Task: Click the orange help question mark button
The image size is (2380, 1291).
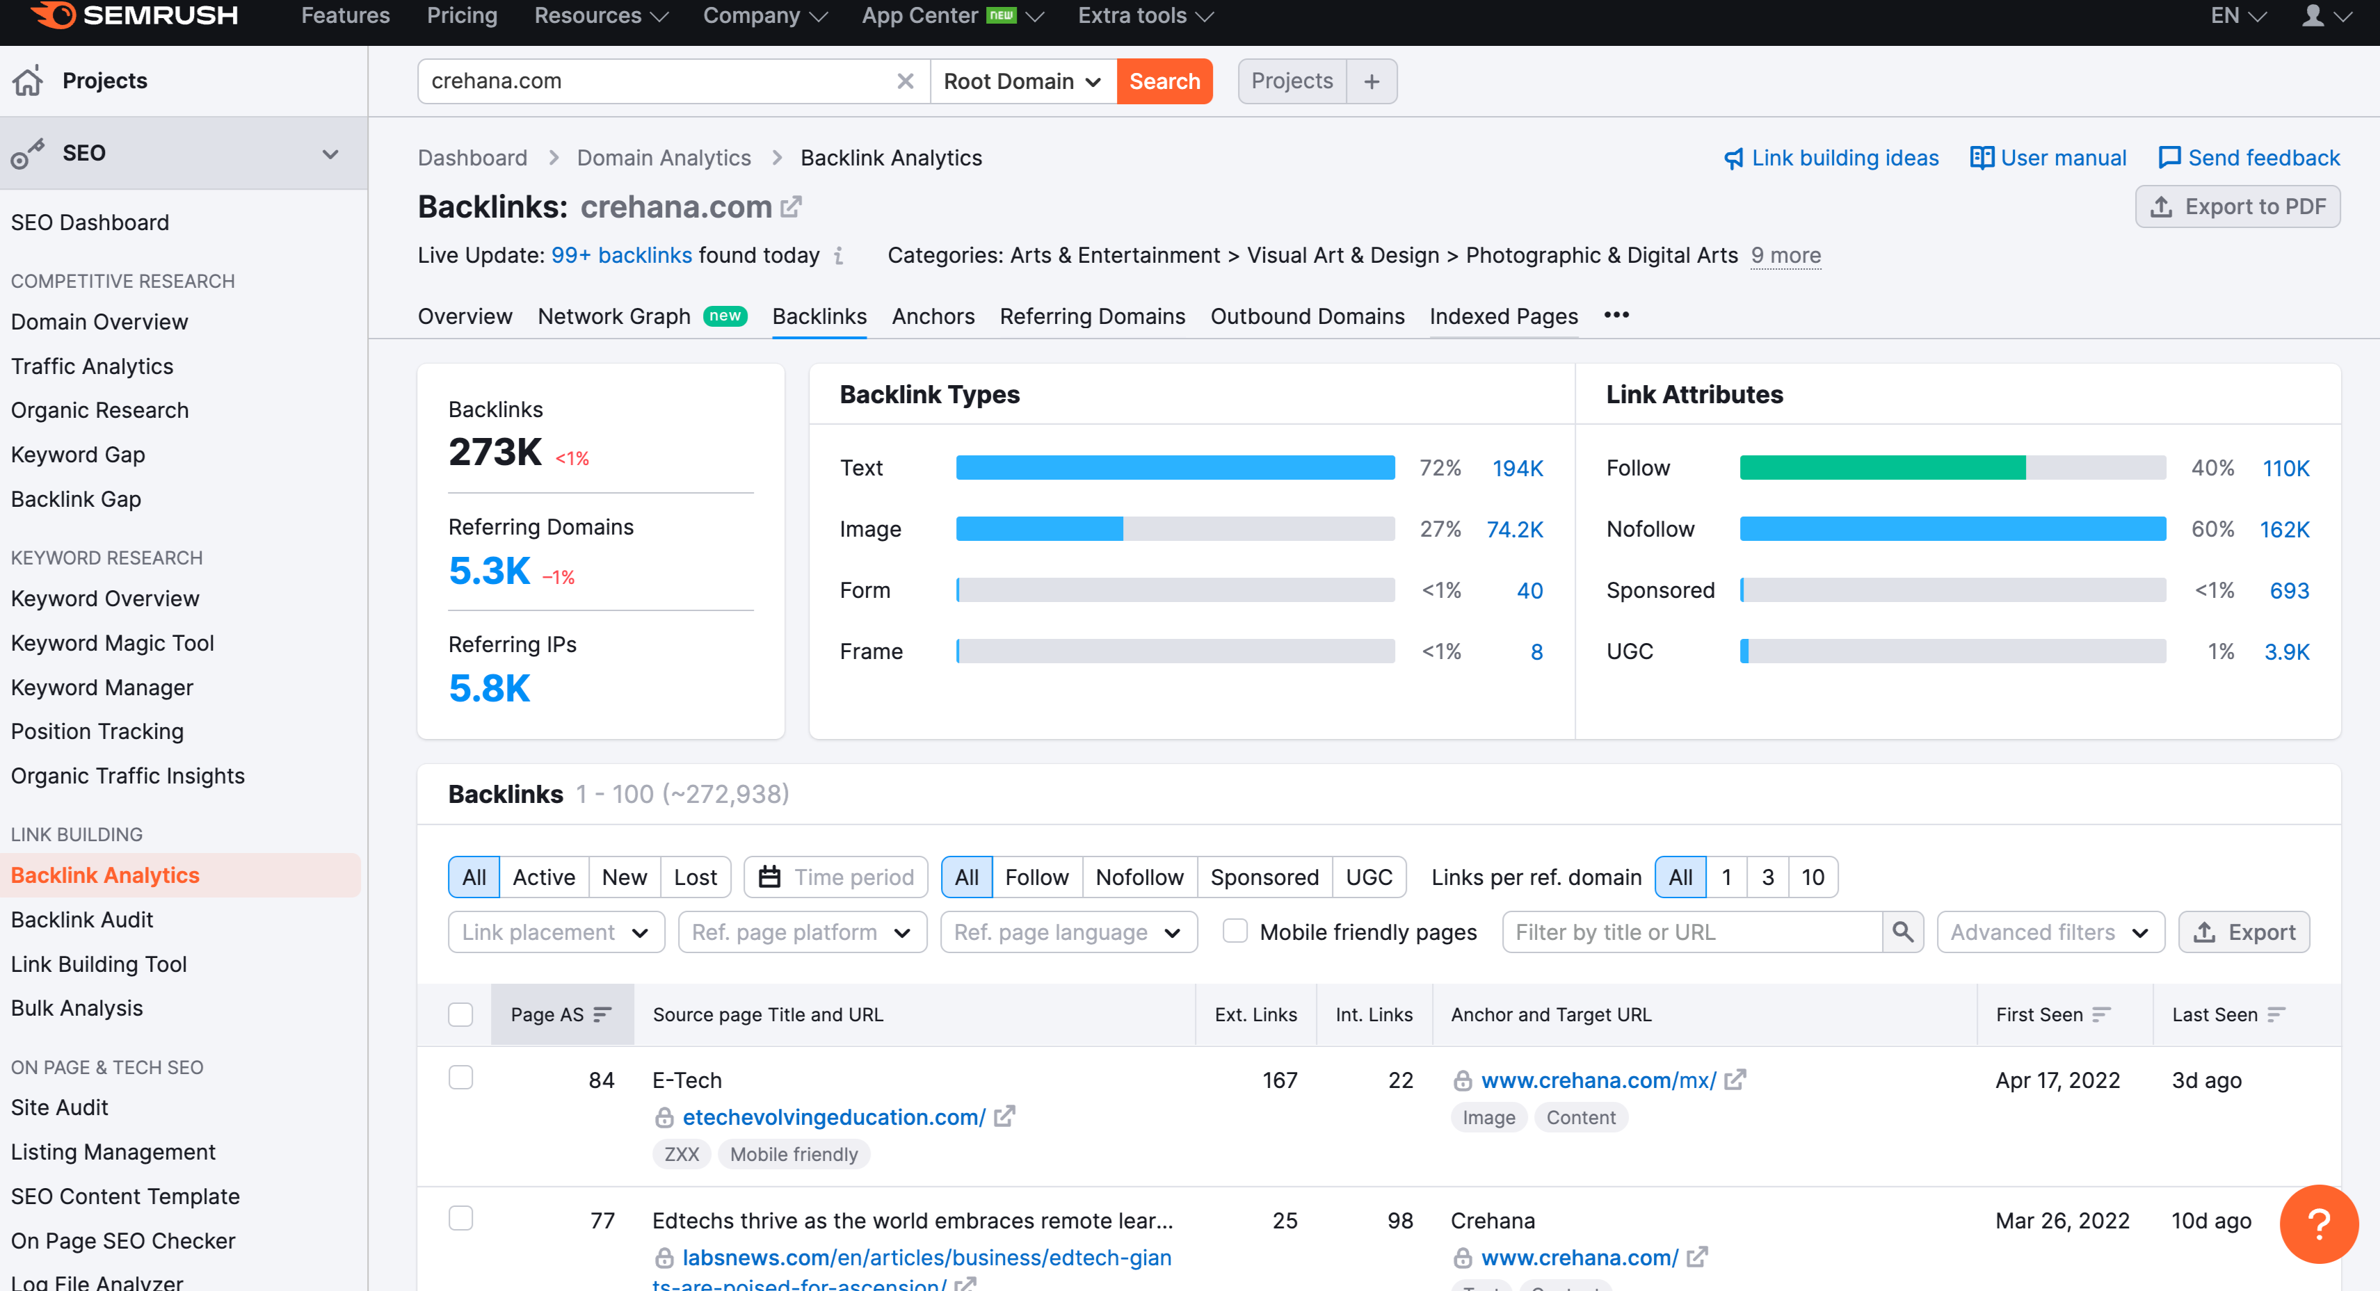Action: 2318,1224
